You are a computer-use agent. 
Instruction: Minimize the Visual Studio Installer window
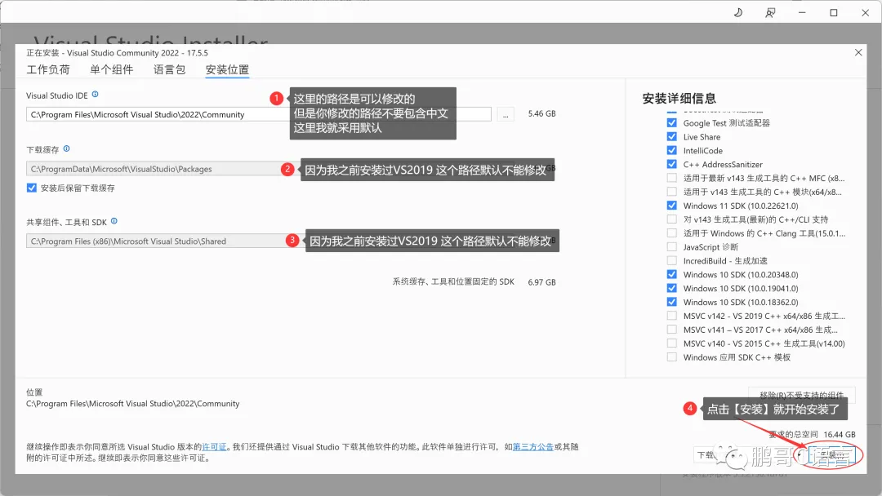coord(802,12)
